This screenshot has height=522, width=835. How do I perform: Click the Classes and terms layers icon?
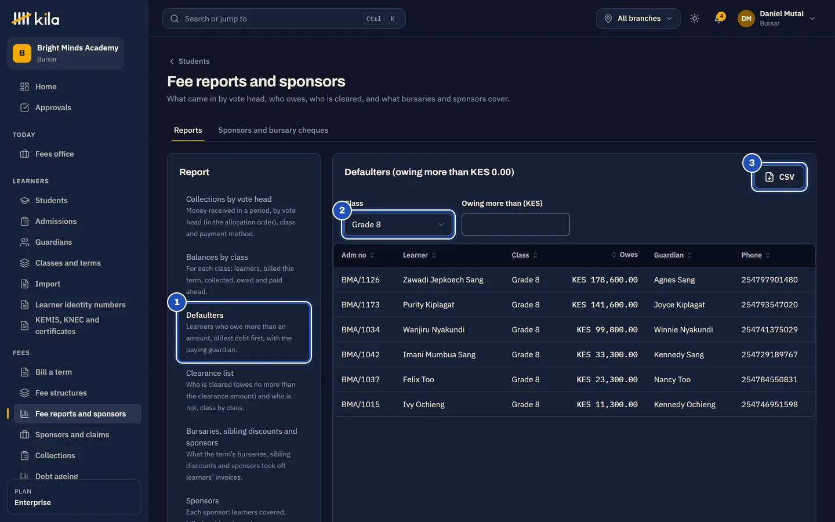(24, 263)
